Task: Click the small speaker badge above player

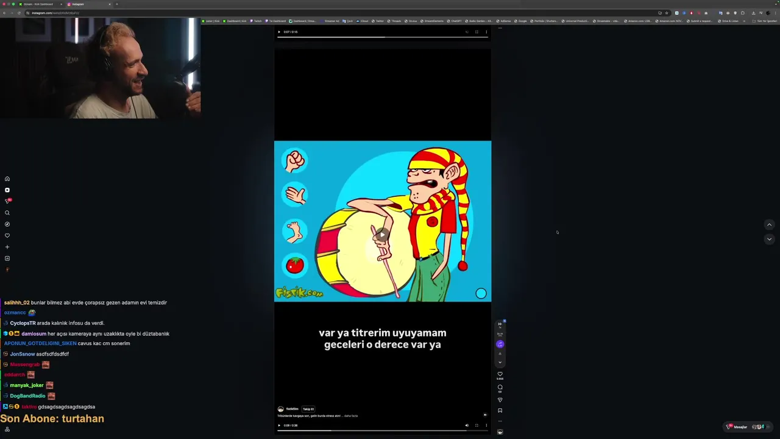Action: coord(485,415)
